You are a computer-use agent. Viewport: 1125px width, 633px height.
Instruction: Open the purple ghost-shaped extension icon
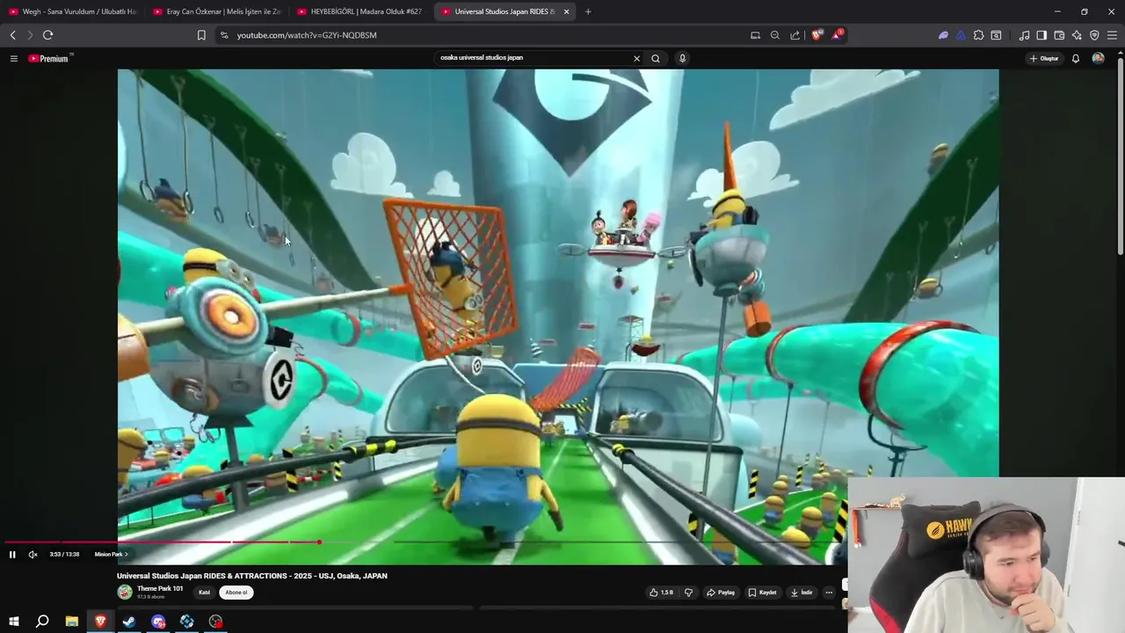coord(943,35)
